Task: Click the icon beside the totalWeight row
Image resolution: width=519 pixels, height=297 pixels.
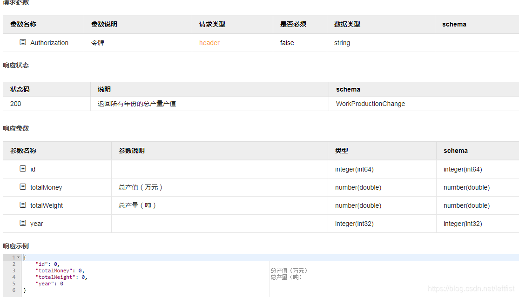Action: tap(23, 205)
